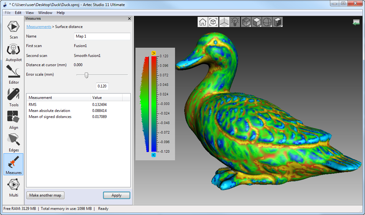Toggle the lighting bulb button
Image resolution: width=365 pixels, height=215 pixels.
[x=235, y=22]
